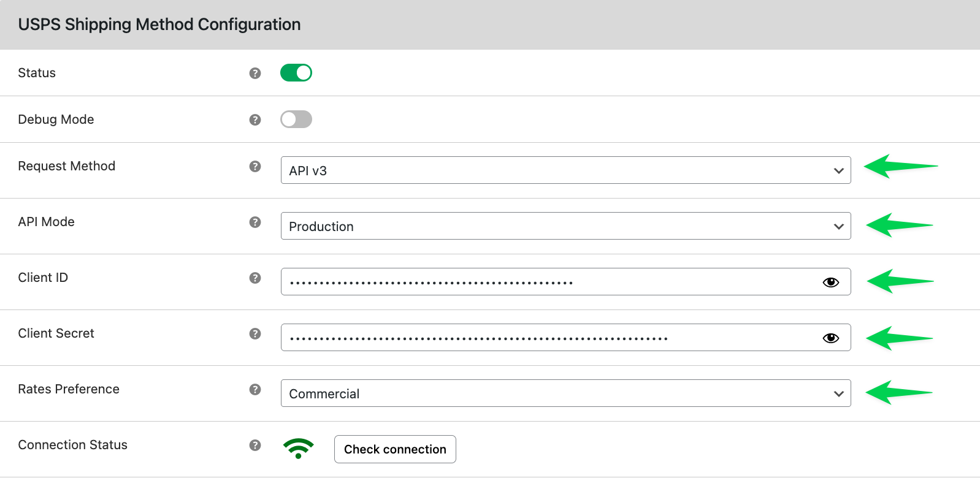Open the API Mode dropdown showing Production
Image resolution: width=980 pixels, height=478 pixels.
[x=565, y=226]
